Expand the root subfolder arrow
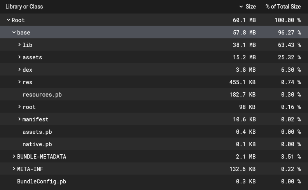Viewport: 308px width, 190px height. coord(19,107)
